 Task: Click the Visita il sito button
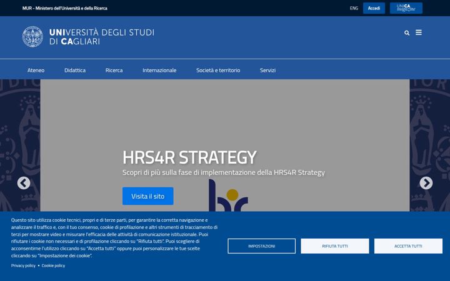click(147, 196)
